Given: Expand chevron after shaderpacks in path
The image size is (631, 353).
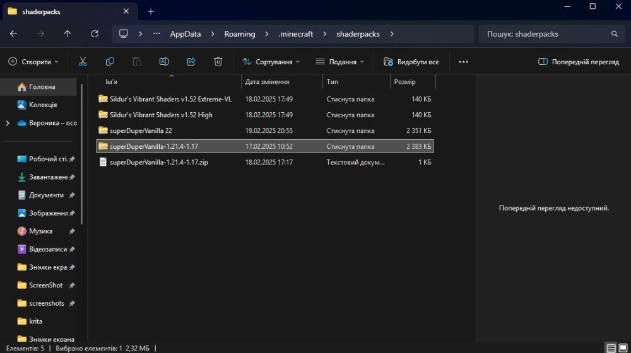Looking at the screenshot, I should coord(392,34).
